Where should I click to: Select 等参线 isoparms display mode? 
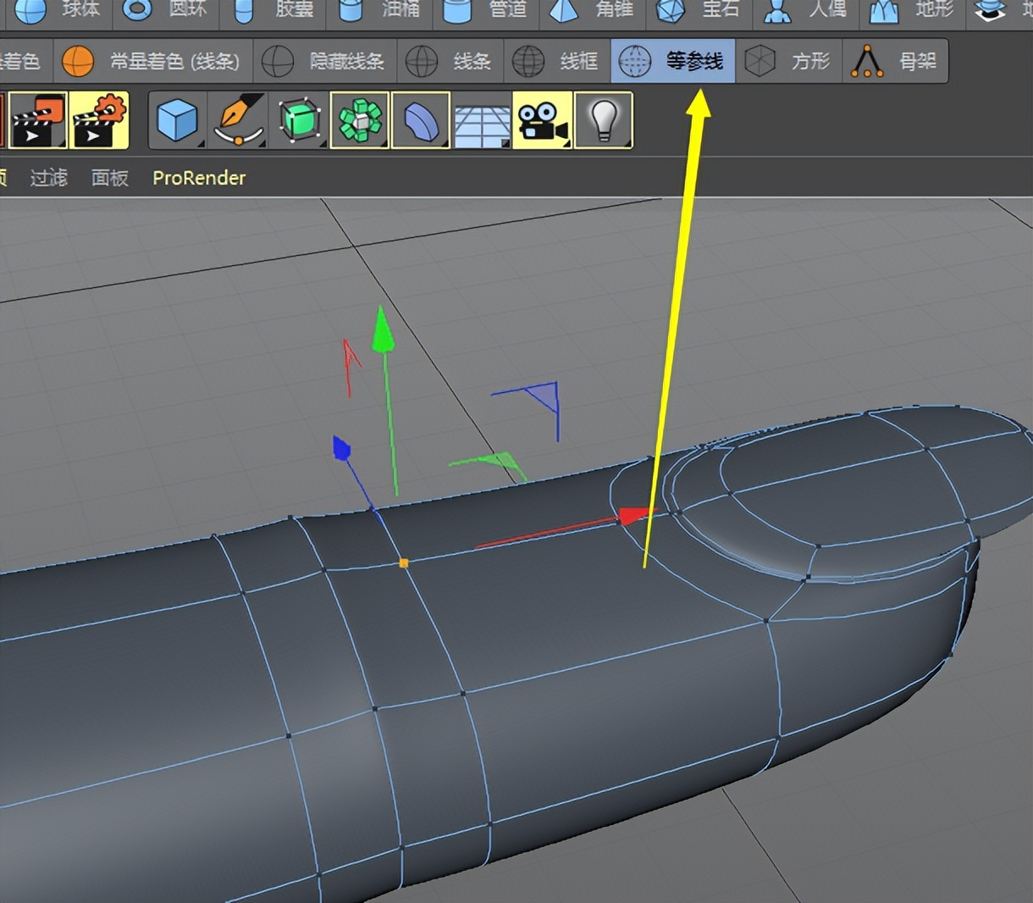tap(673, 61)
